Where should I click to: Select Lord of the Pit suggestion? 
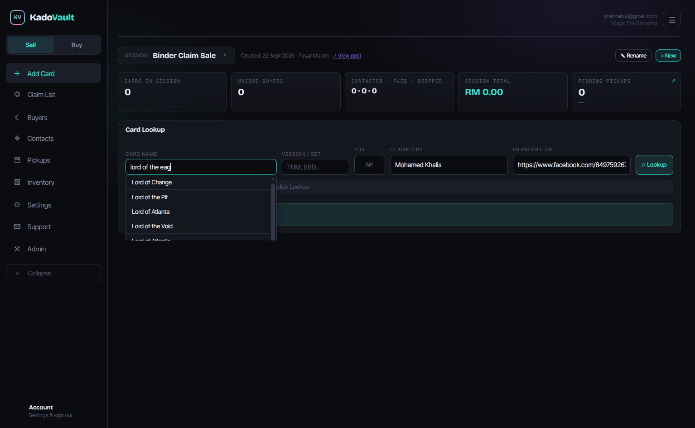198,197
